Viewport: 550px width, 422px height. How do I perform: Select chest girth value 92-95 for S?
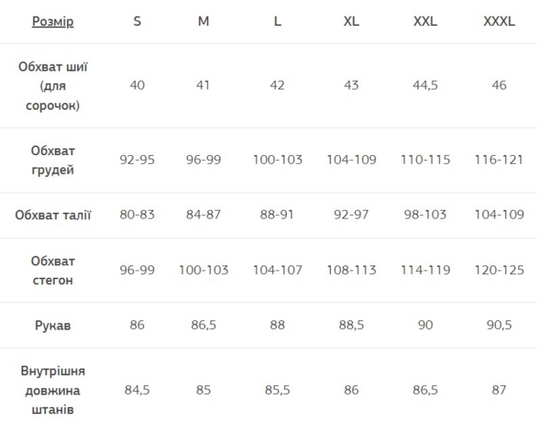pos(137,160)
